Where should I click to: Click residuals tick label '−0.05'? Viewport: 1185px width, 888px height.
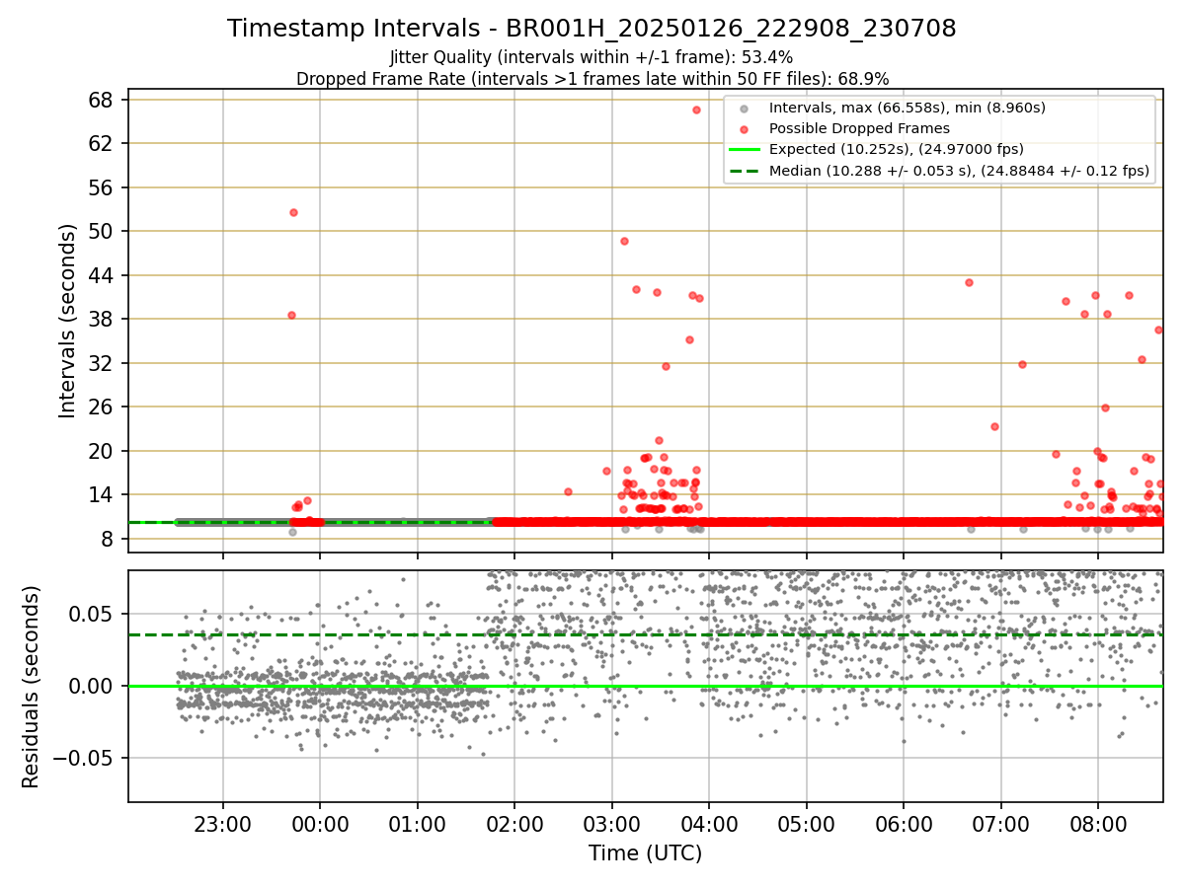click(84, 758)
